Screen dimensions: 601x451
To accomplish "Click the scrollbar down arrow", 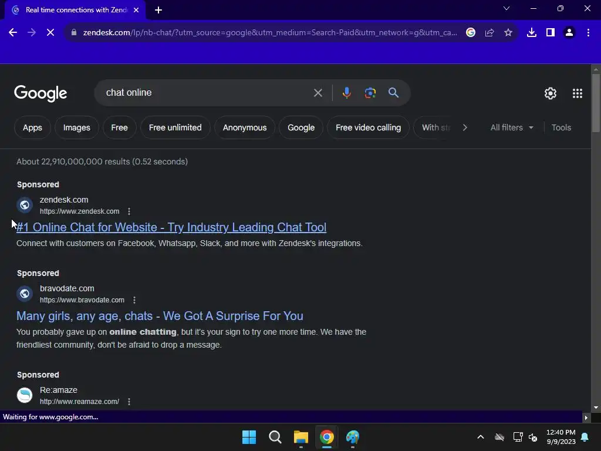I will (596, 408).
